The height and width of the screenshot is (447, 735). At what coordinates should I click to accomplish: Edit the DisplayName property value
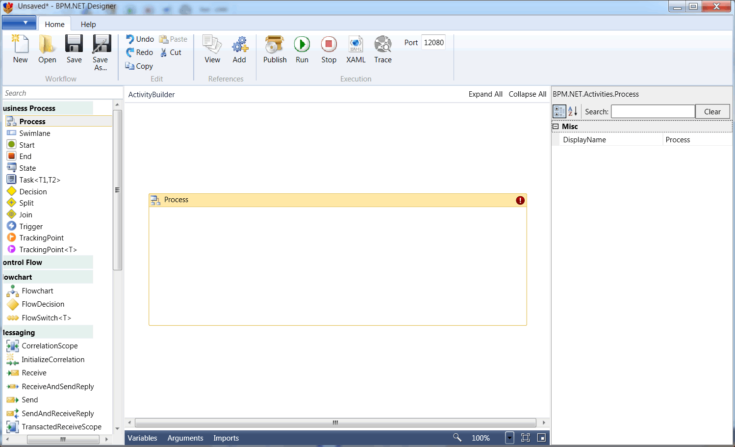(x=697, y=140)
